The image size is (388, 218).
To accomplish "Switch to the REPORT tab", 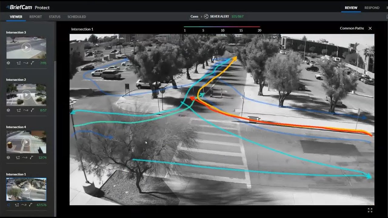I will point(35,17).
